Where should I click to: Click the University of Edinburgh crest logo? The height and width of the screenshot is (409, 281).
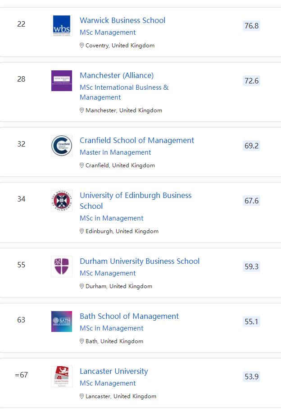click(x=62, y=201)
